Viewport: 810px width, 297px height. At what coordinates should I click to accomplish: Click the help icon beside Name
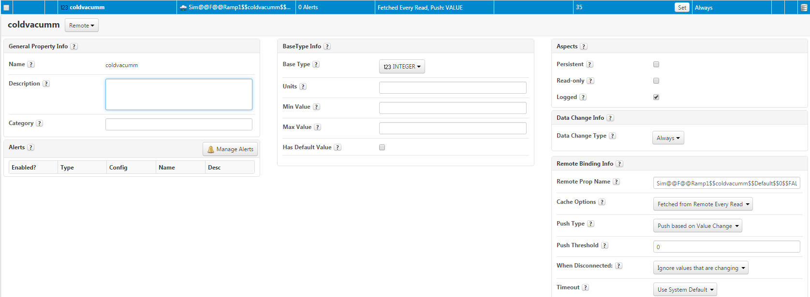[31, 64]
